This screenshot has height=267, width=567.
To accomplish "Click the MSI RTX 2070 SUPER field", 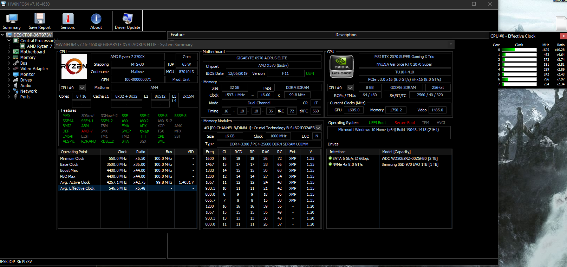I will point(404,57).
